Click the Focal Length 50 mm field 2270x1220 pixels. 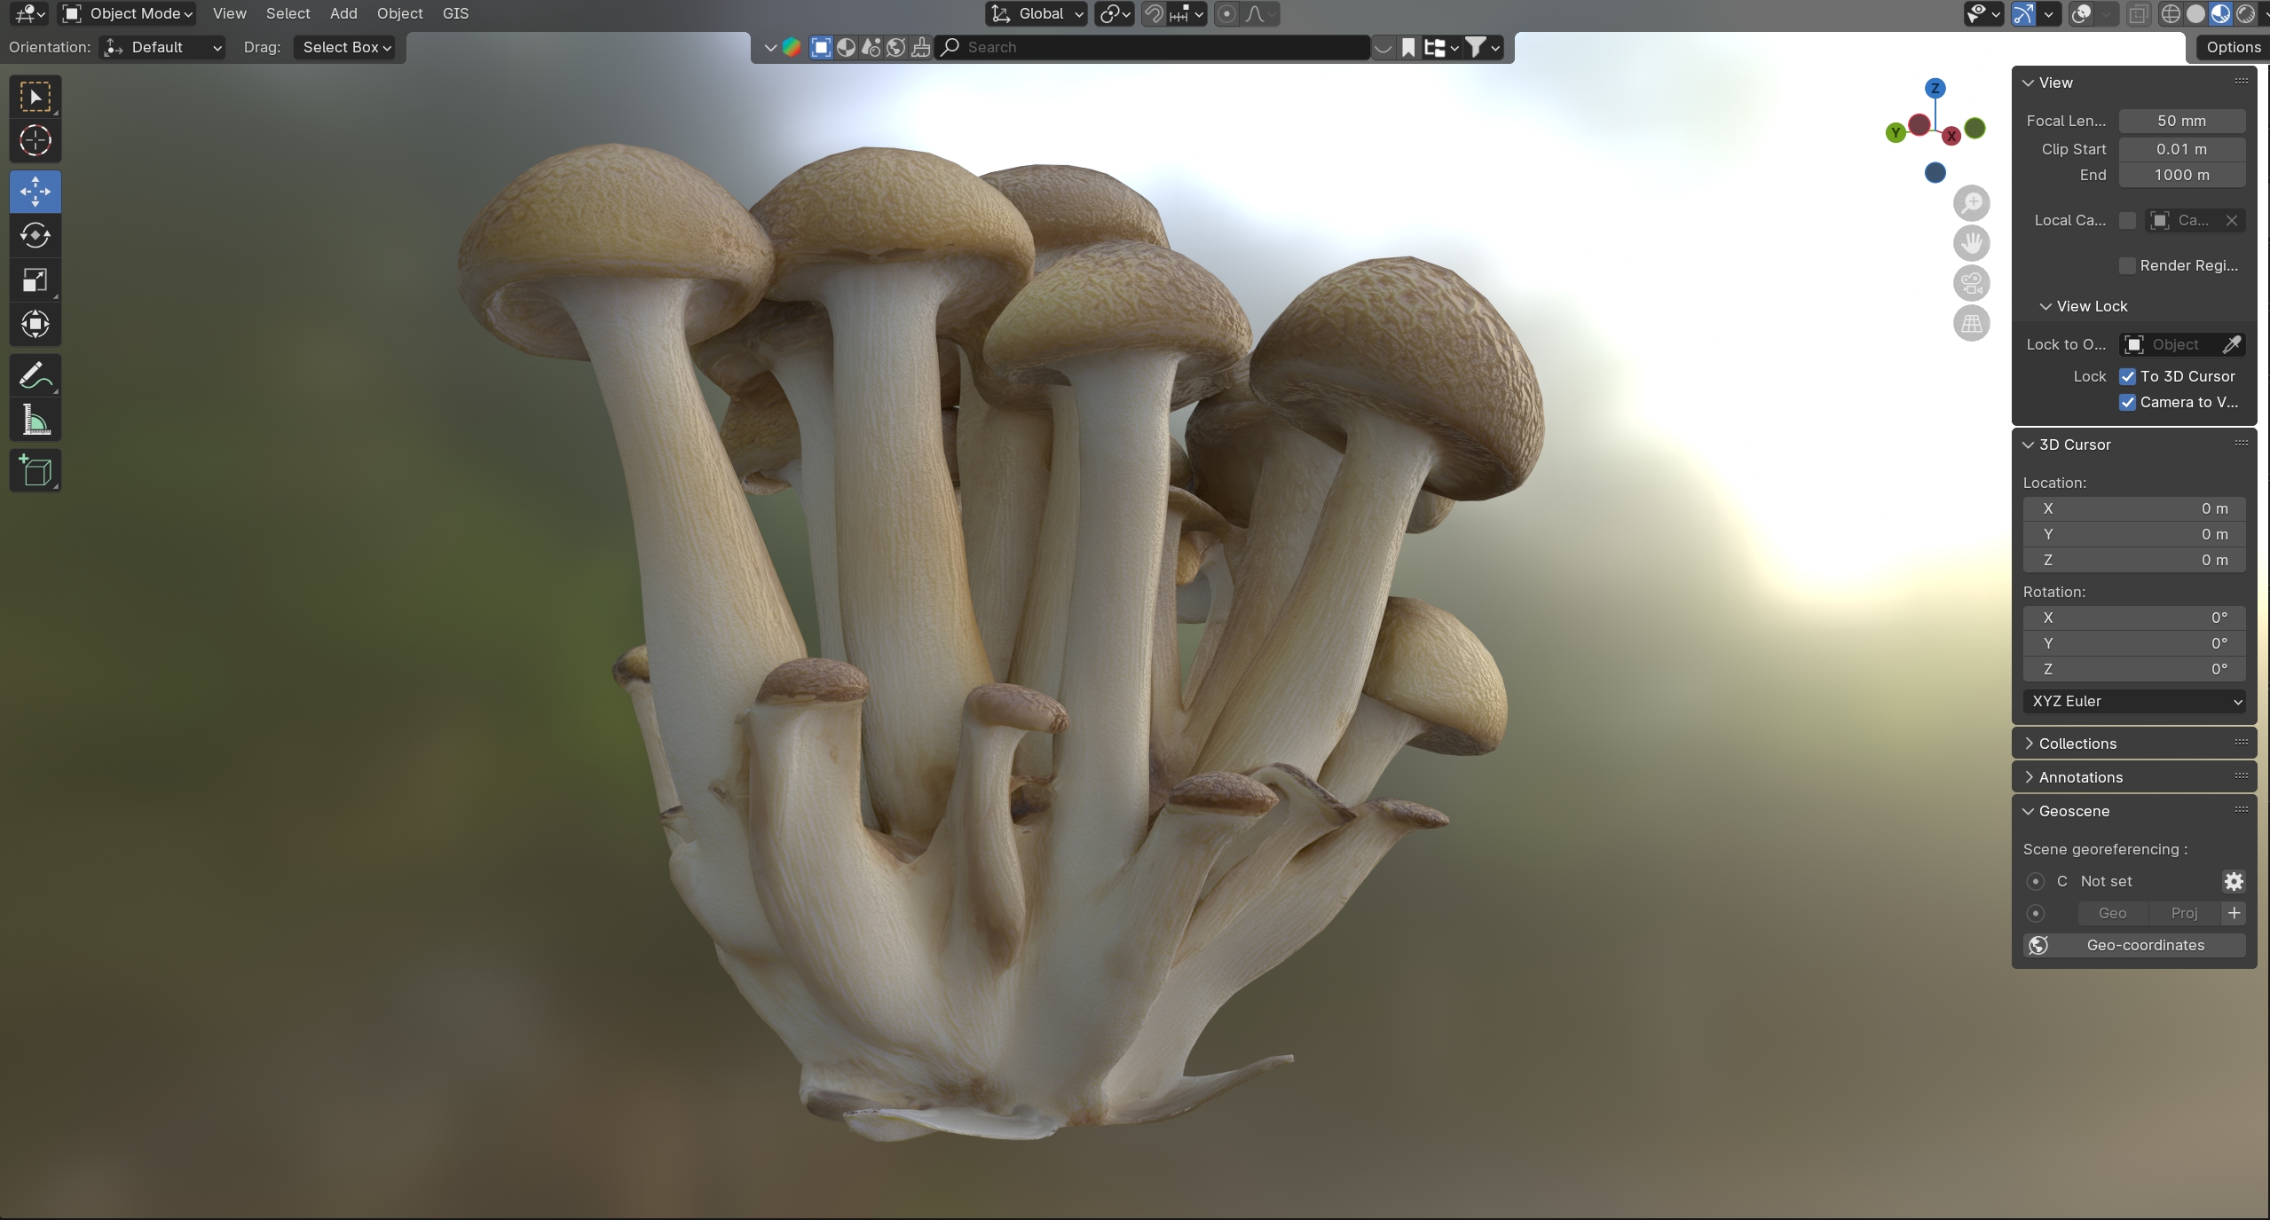[2181, 121]
